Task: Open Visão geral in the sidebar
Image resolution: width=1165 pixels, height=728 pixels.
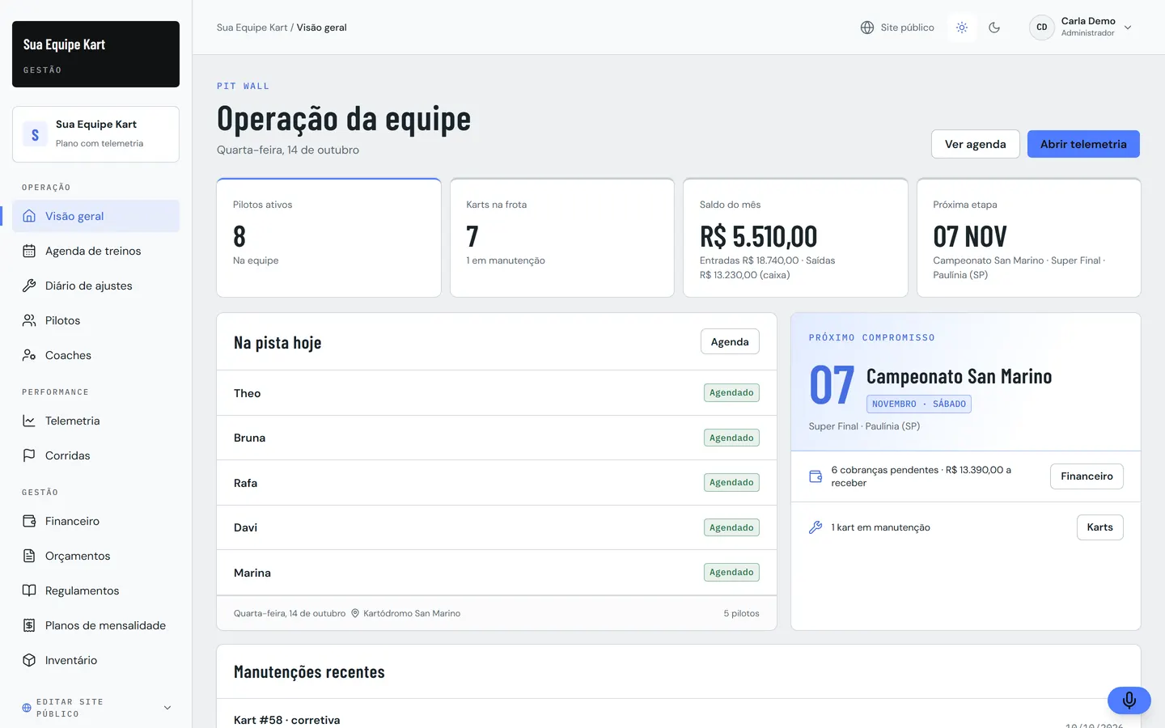Action: tap(95, 216)
